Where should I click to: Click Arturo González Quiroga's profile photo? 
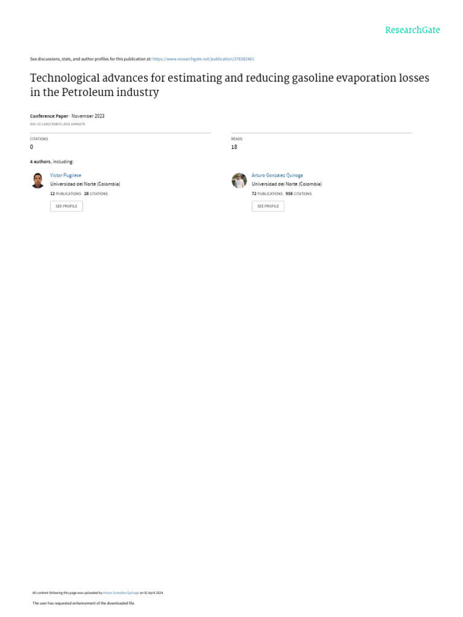coord(239,181)
